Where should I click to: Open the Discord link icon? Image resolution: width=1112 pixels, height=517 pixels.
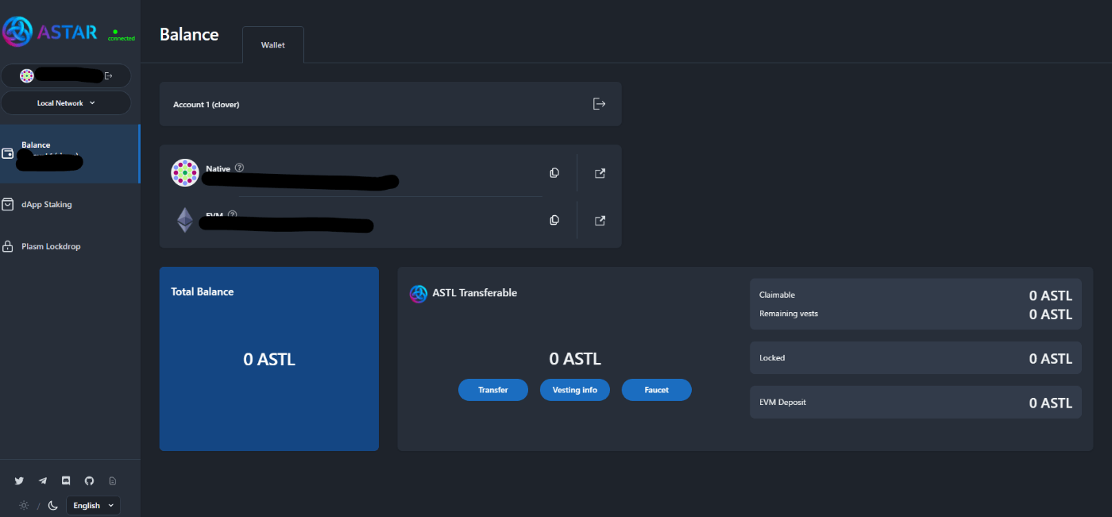(x=66, y=480)
